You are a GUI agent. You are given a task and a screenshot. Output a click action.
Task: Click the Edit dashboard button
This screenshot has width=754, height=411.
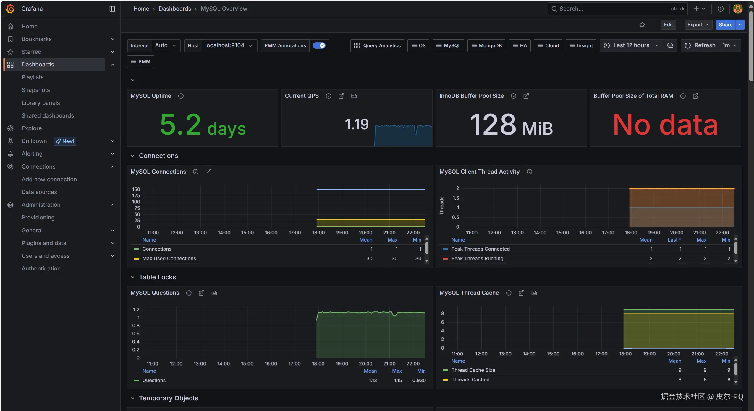click(x=668, y=25)
